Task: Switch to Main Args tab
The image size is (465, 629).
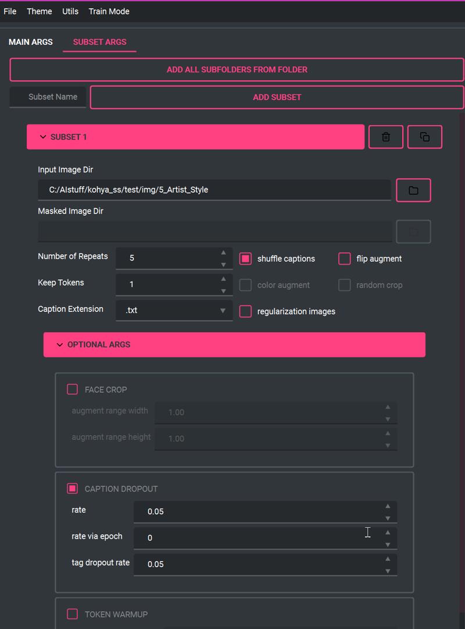Action: coord(30,42)
